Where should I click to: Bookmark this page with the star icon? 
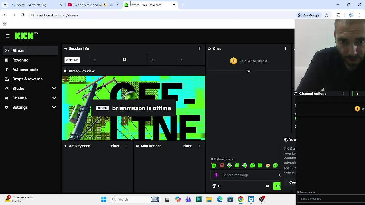point(327,15)
